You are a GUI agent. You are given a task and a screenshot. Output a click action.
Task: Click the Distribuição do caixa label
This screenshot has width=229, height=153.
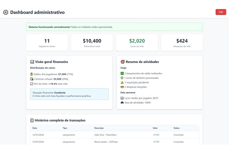(43, 68)
